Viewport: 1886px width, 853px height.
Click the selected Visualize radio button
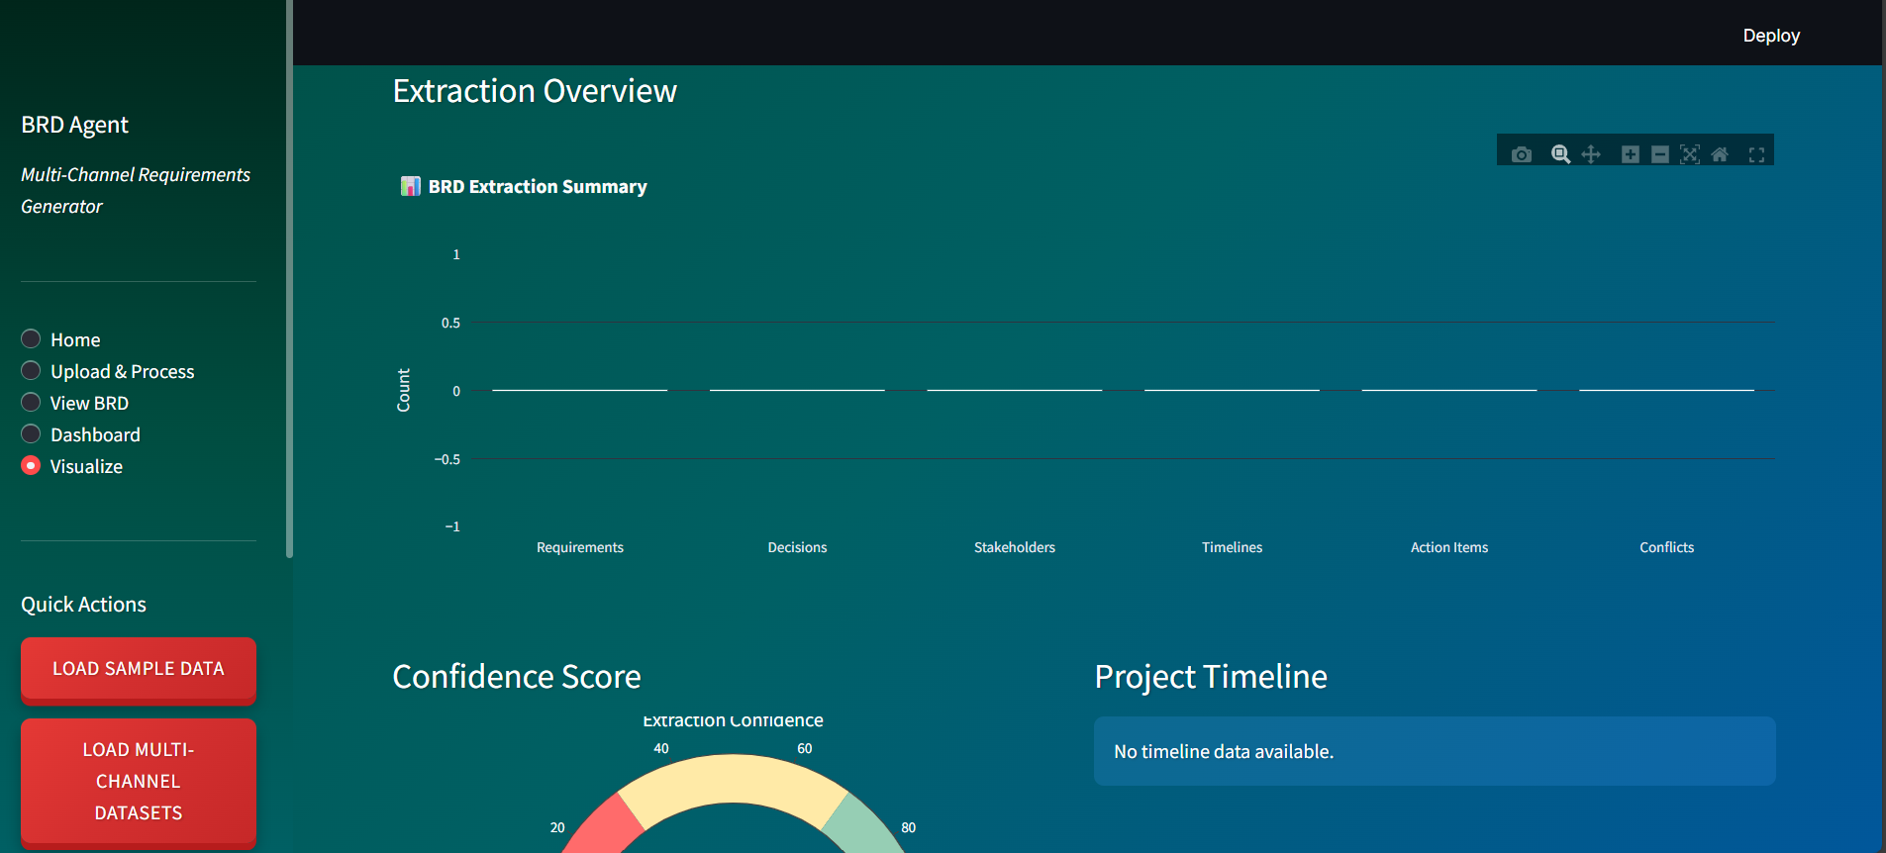click(x=32, y=466)
